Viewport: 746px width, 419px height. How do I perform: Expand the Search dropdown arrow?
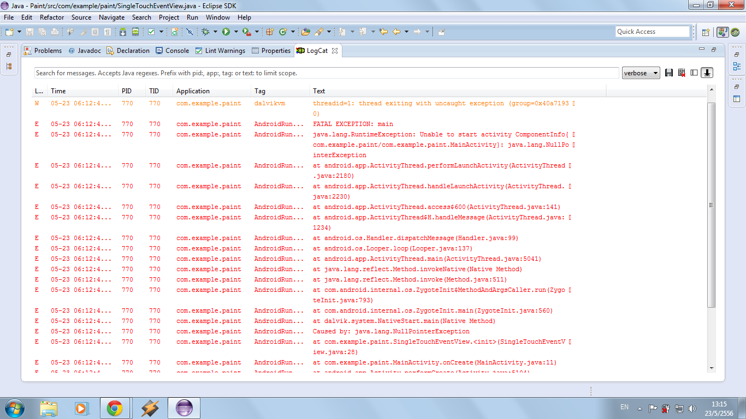(x=329, y=32)
